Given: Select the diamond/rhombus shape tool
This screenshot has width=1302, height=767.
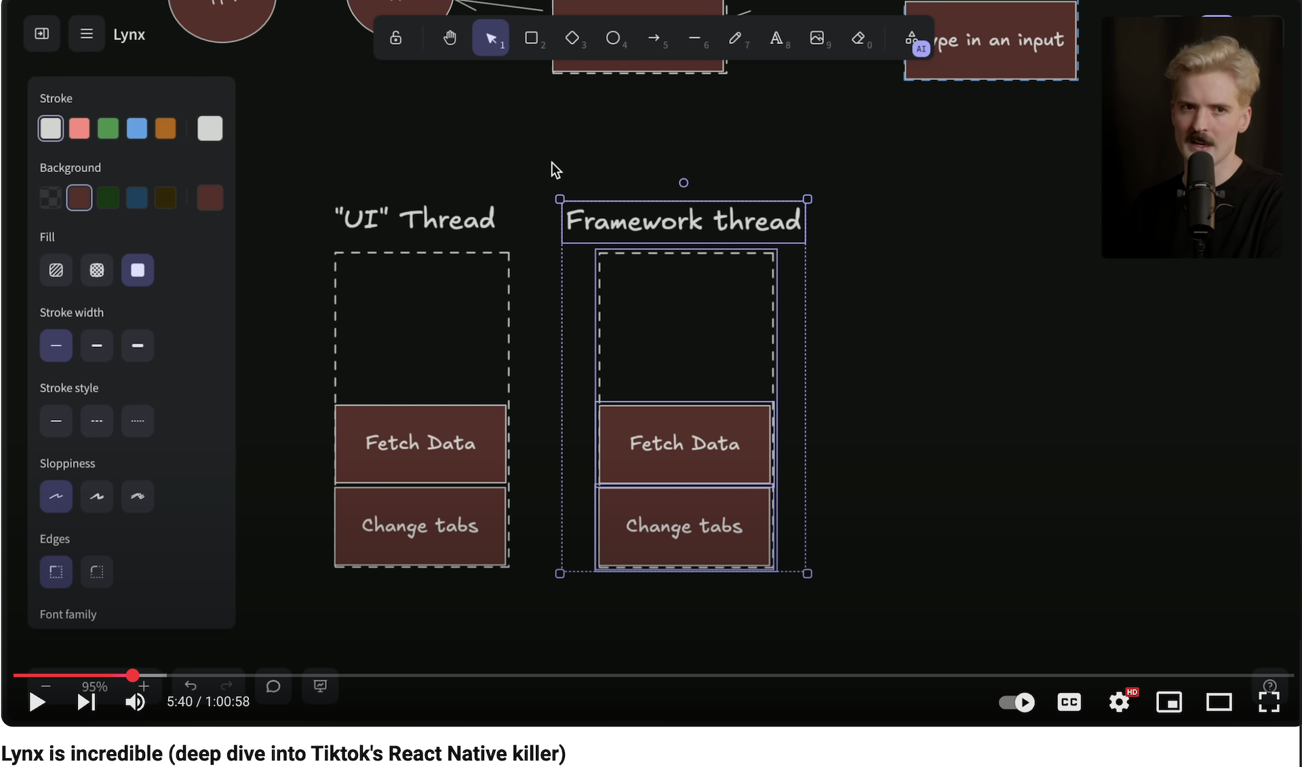Looking at the screenshot, I should (571, 37).
